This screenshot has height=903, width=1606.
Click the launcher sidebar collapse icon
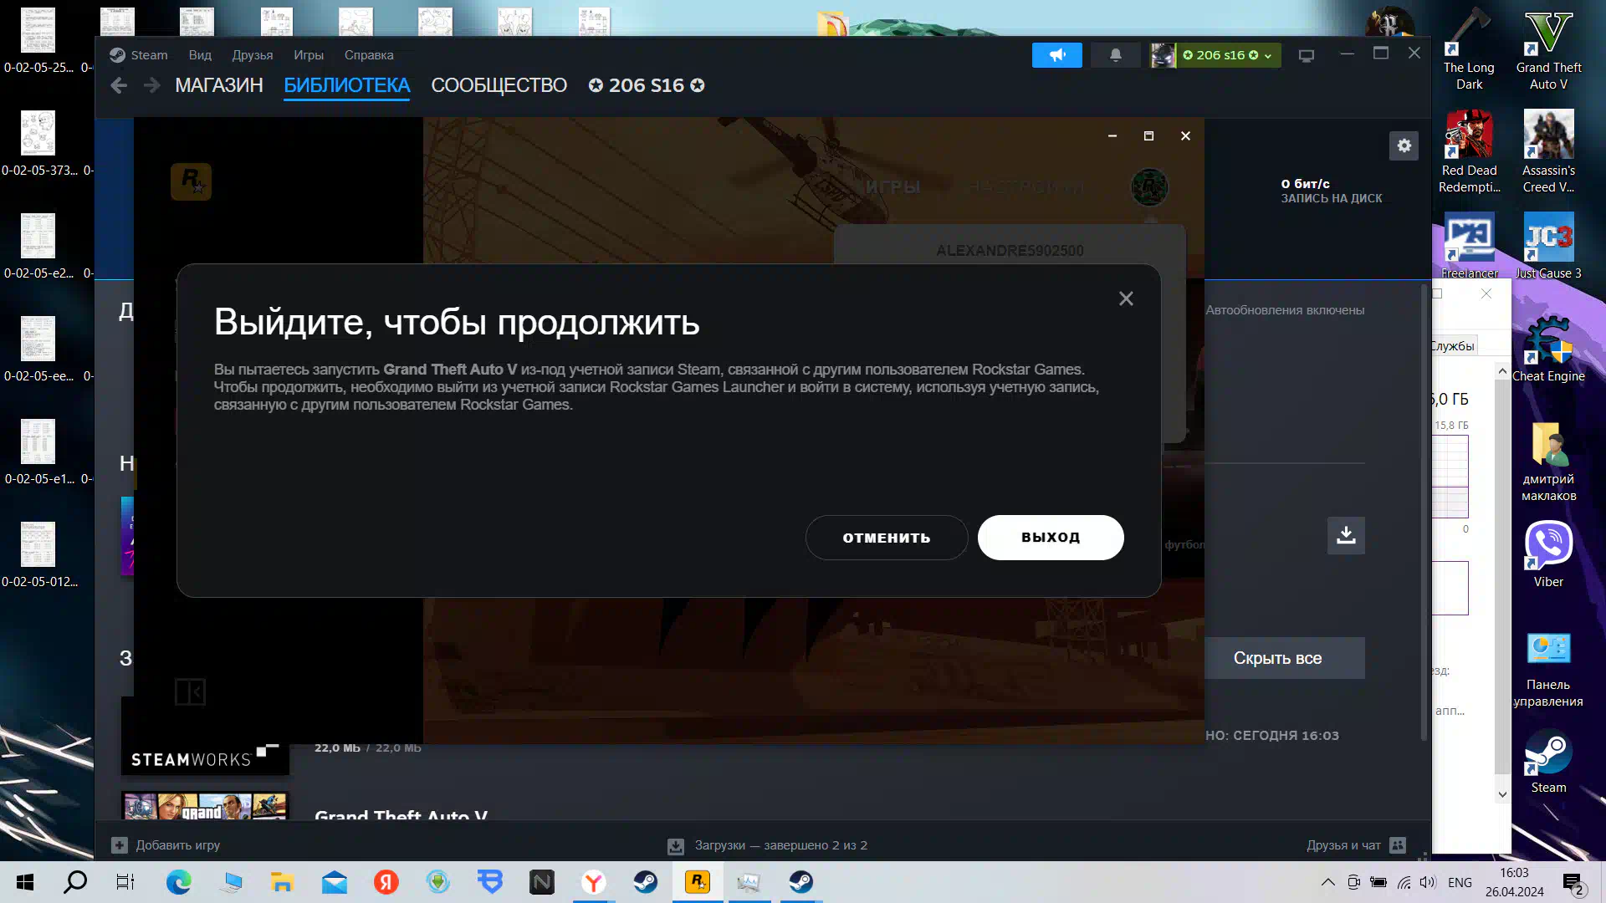(191, 691)
